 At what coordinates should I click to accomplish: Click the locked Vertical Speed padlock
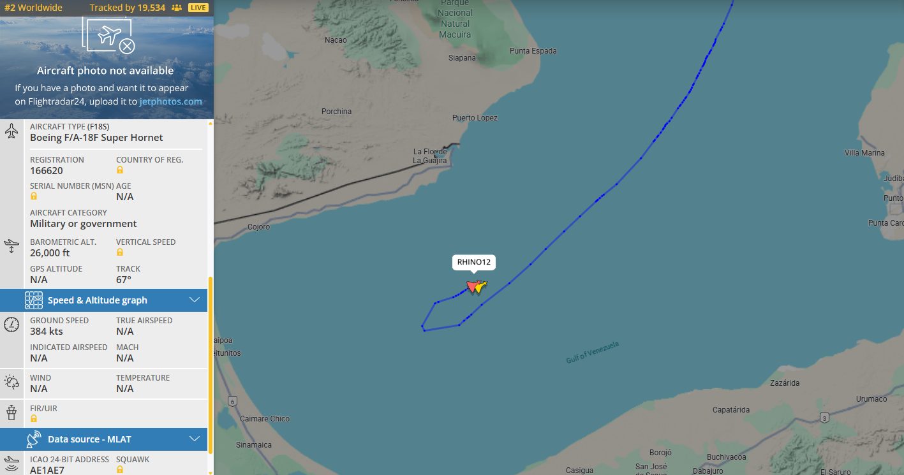(x=119, y=252)
